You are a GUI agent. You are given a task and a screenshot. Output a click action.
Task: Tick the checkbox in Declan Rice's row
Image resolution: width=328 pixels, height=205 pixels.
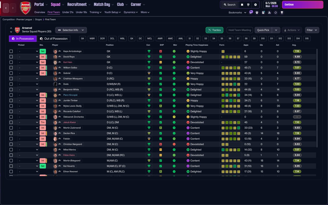pos(11,133)
